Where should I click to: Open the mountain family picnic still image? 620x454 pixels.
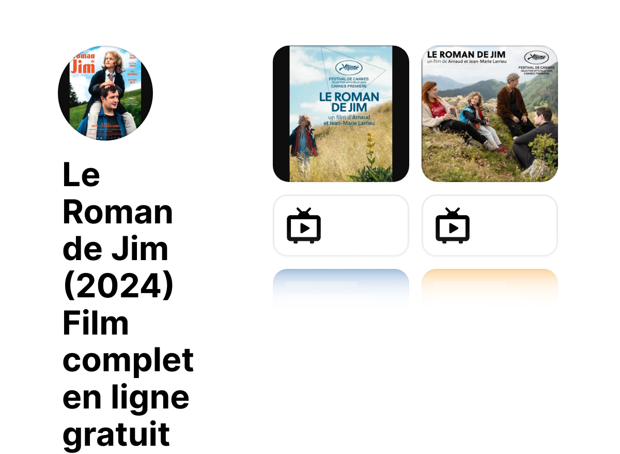pos(490,114)
